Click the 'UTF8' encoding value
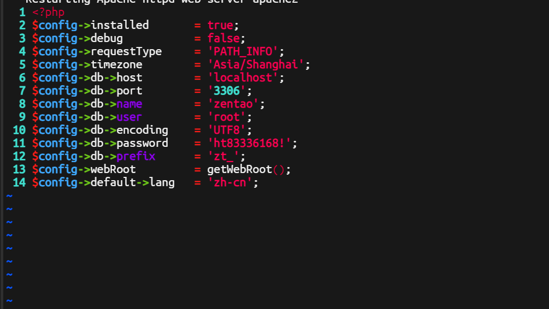 coord(227,130)
